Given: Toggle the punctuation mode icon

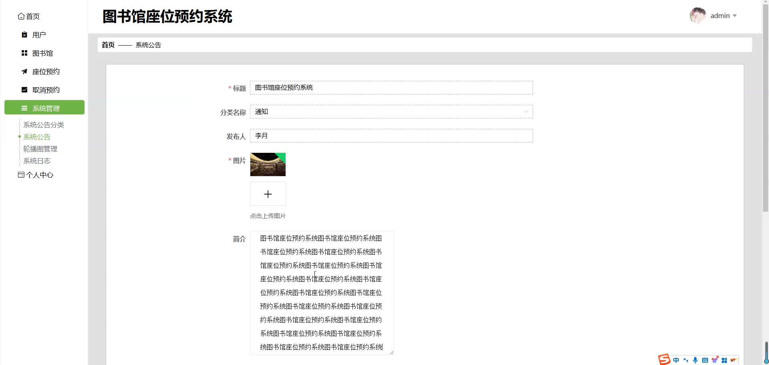Looking at the screenshot, I should coord(686,360).
